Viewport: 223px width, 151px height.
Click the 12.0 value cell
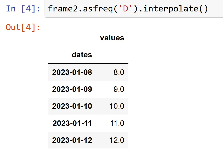coord(117,140)
